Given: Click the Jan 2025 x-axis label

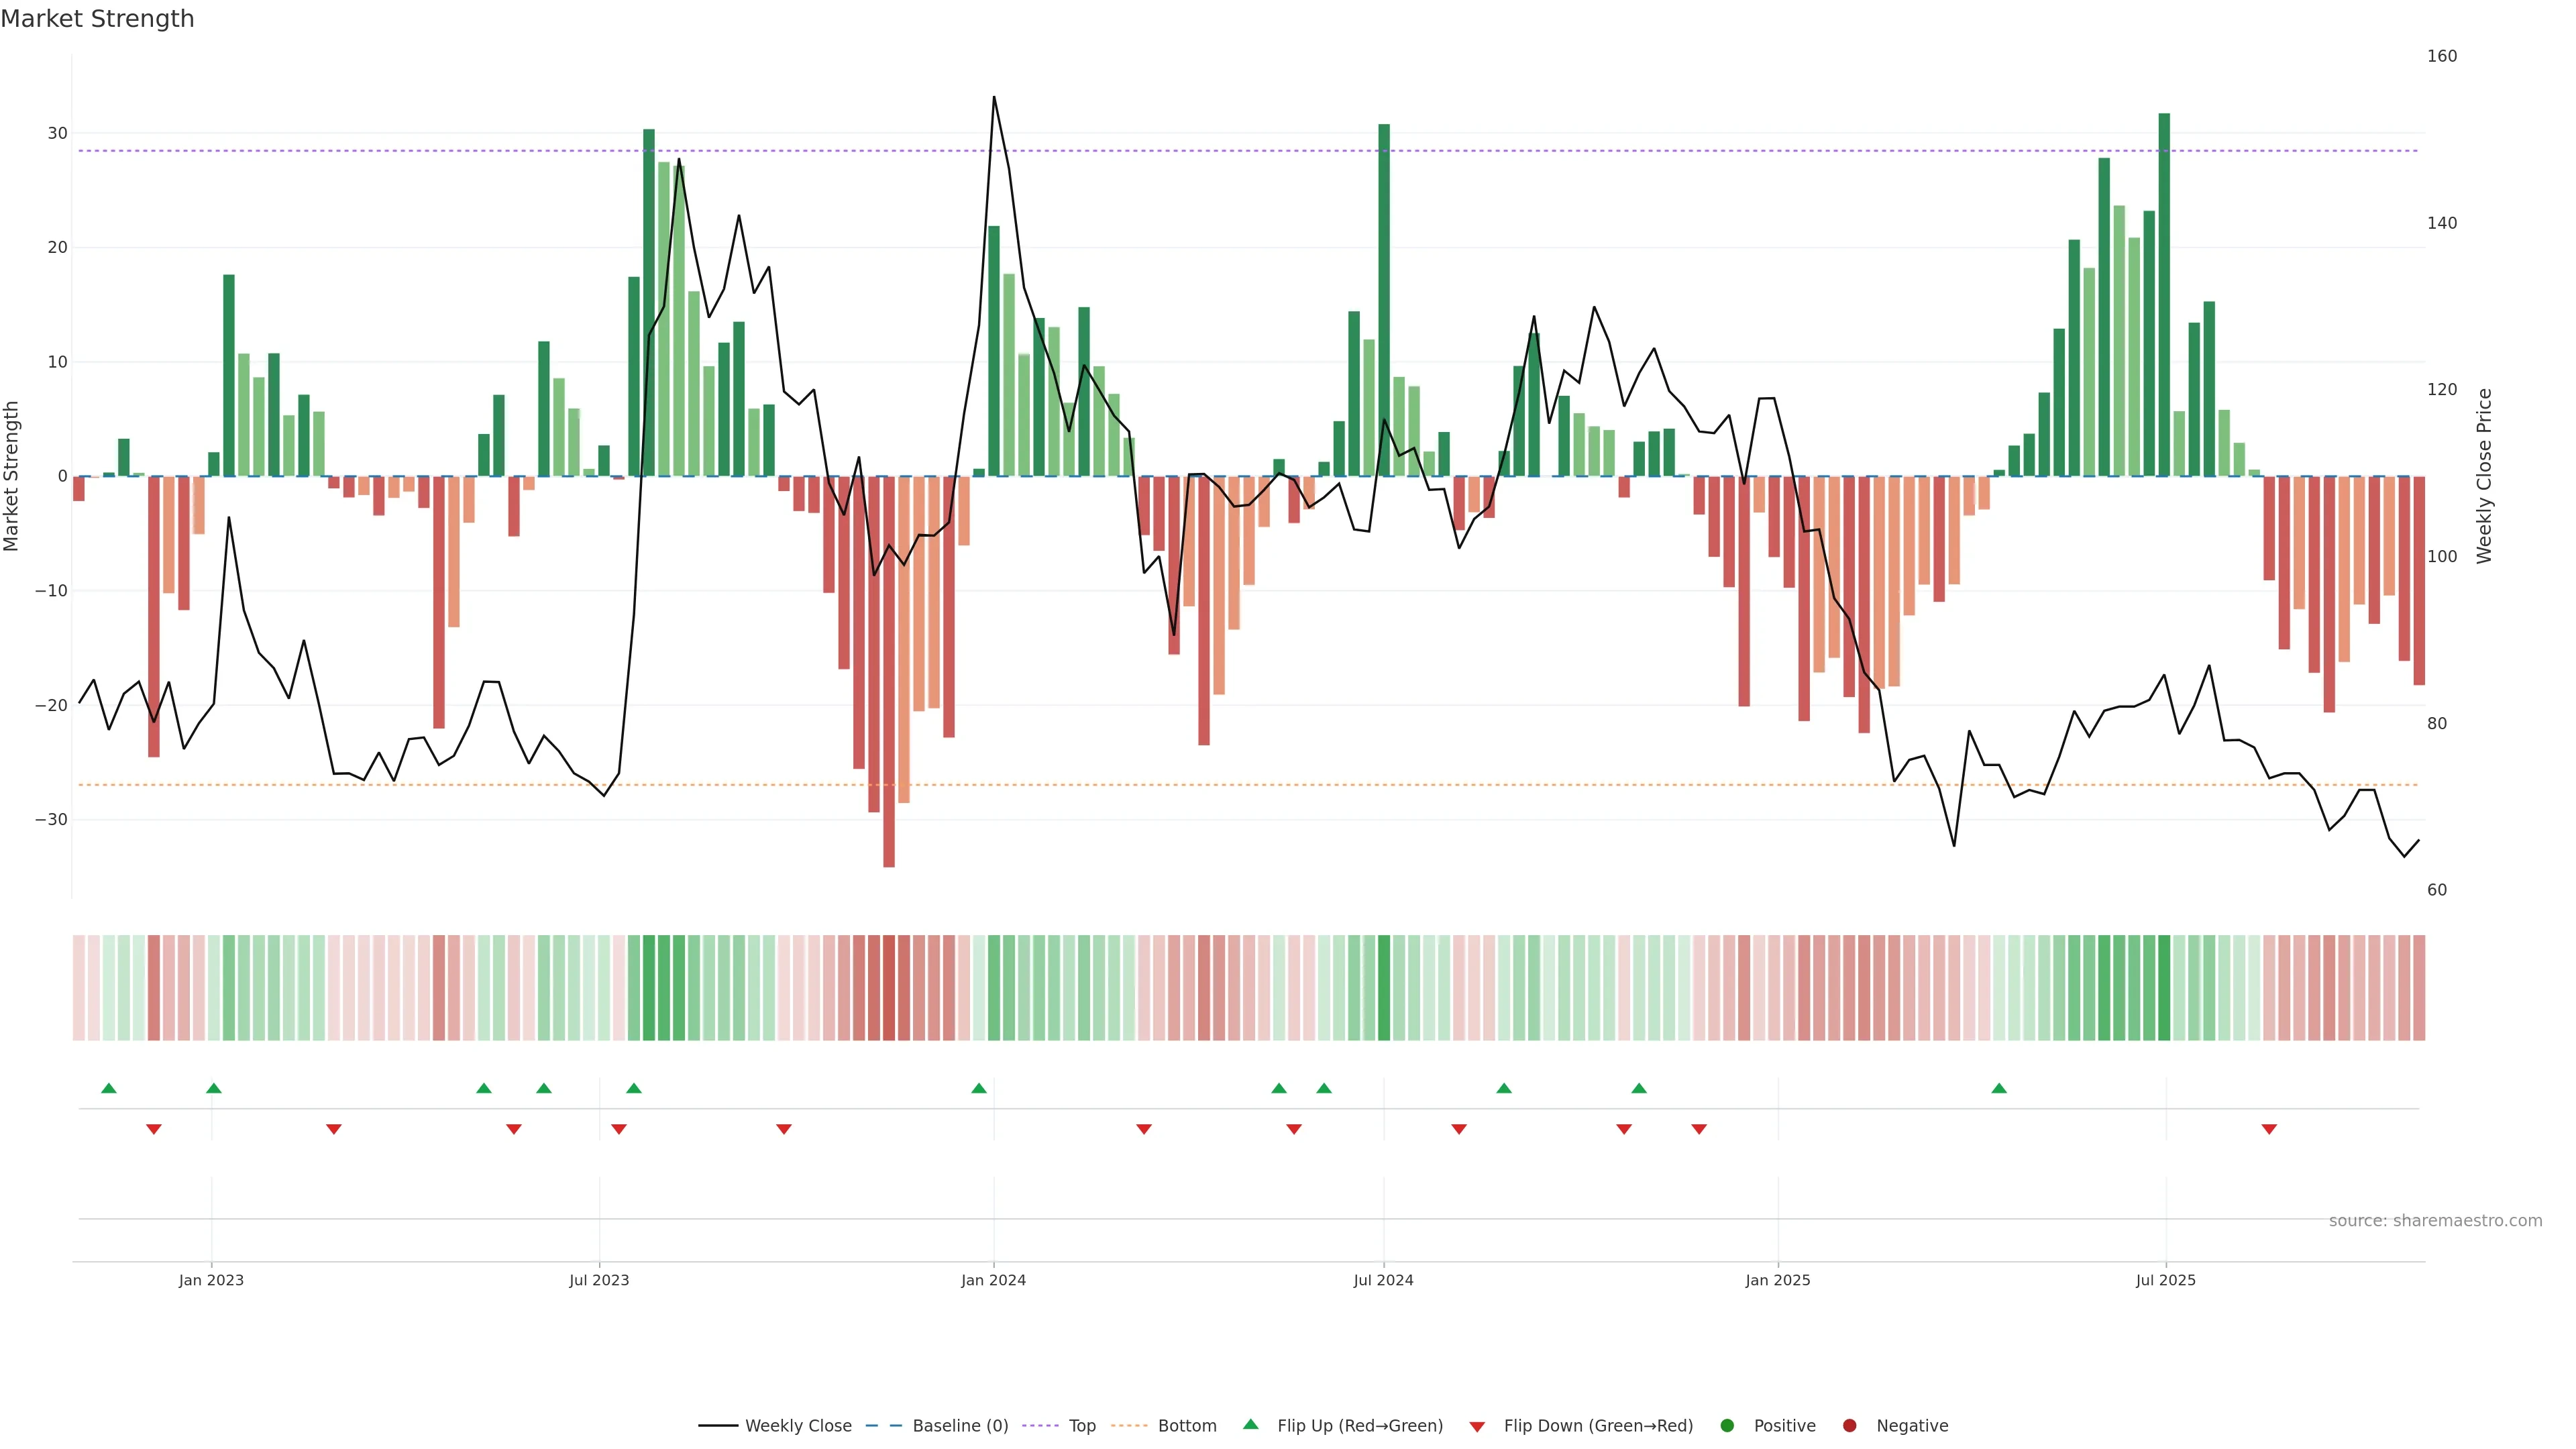Looking at the screenshot, I should [1777, 1280].
